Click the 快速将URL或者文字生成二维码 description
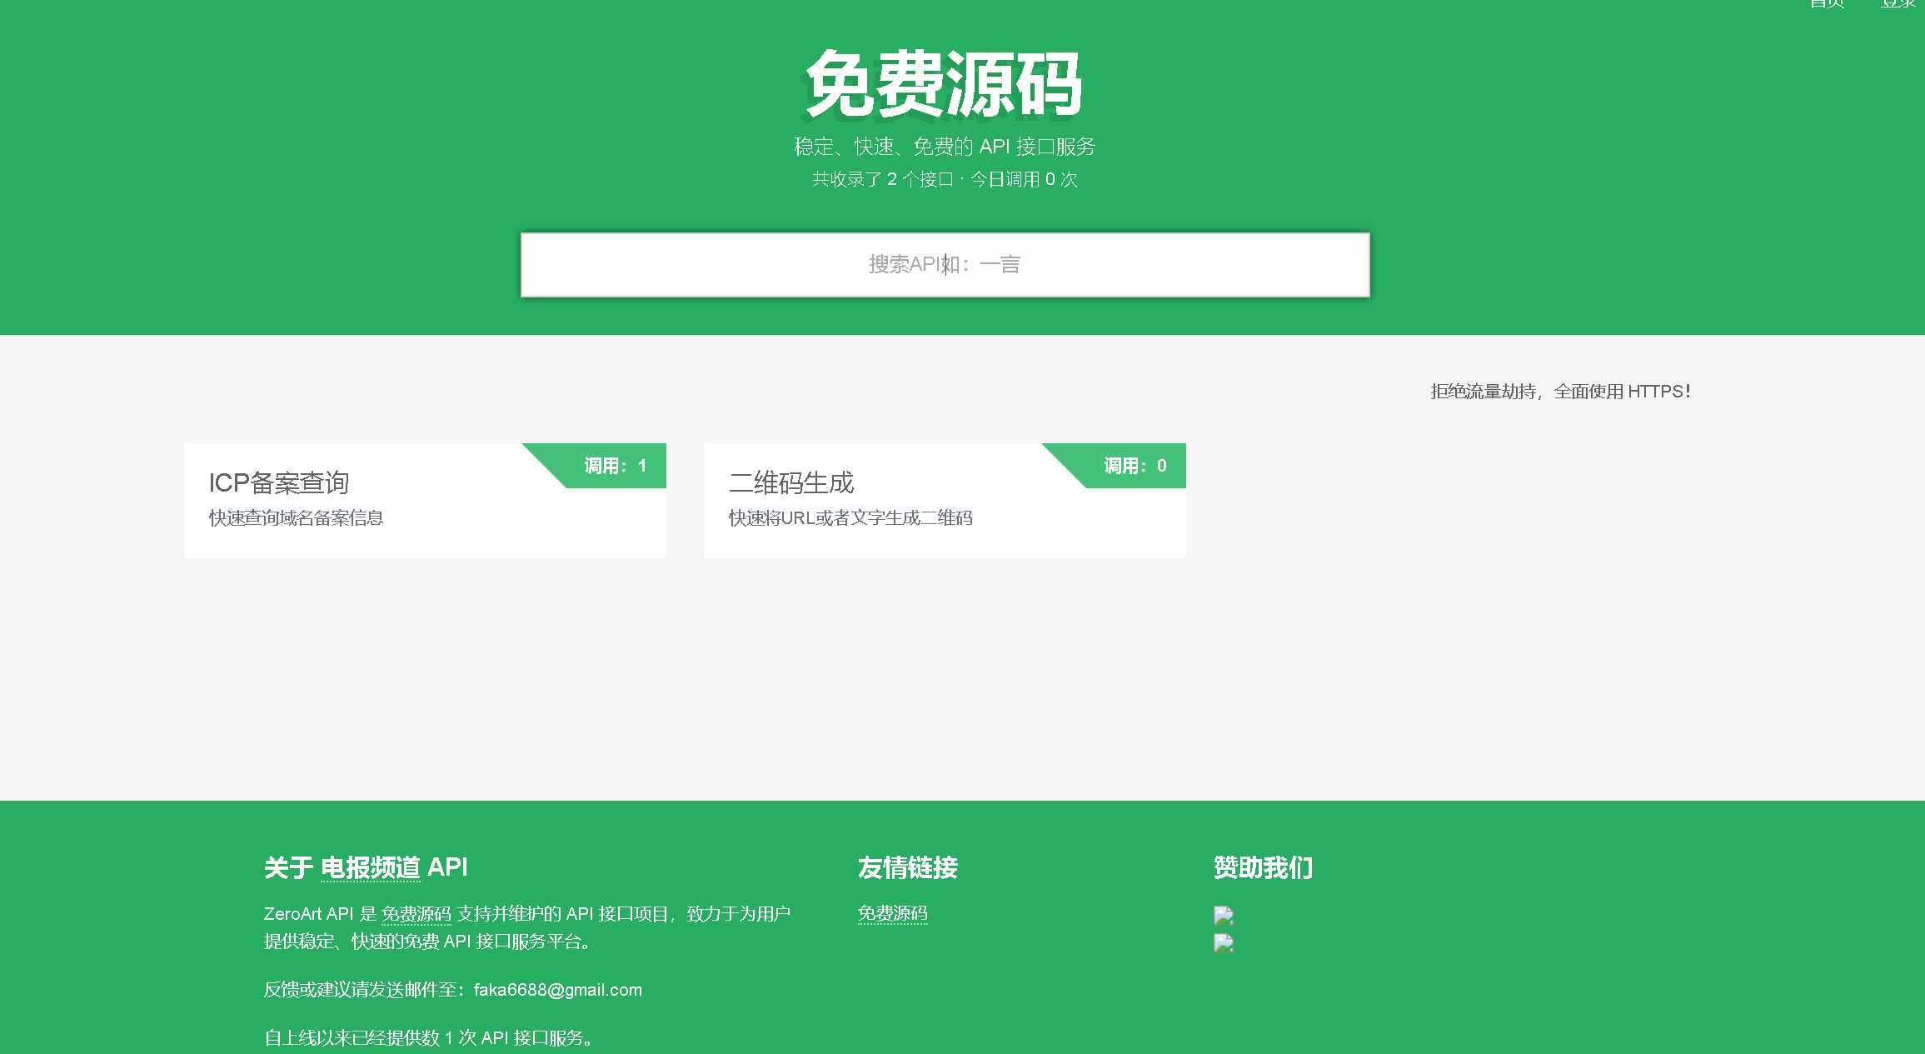 tap(852, 518)
